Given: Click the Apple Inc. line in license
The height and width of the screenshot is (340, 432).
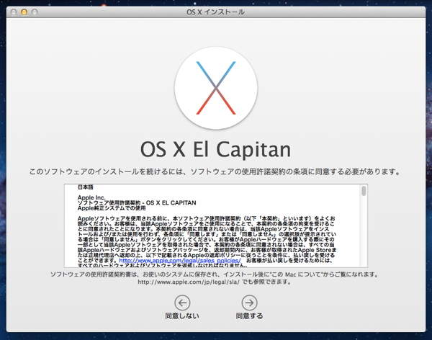Looking at the screenshot, I should (91, 197).
